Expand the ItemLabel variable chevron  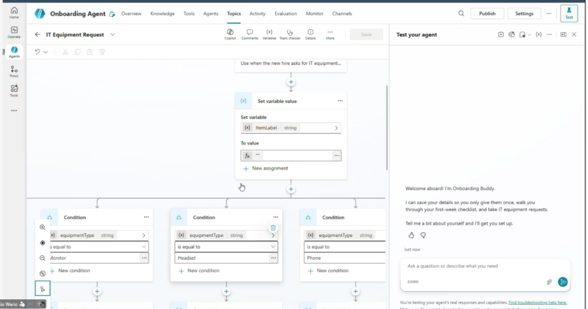pos(336,128)
